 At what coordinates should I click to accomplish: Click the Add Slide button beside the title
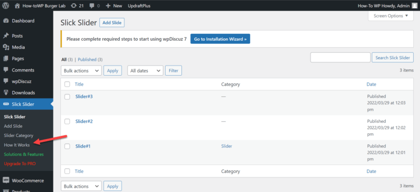112,23
